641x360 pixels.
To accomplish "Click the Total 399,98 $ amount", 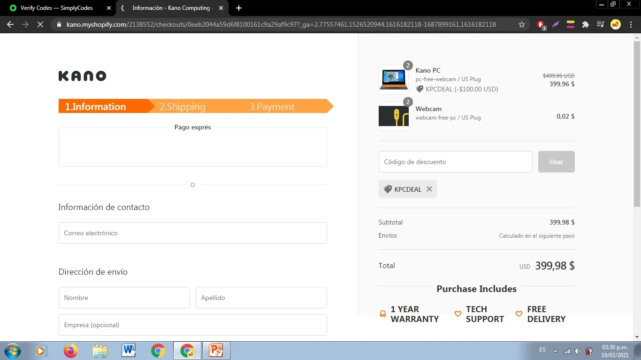I will [555, 266].
